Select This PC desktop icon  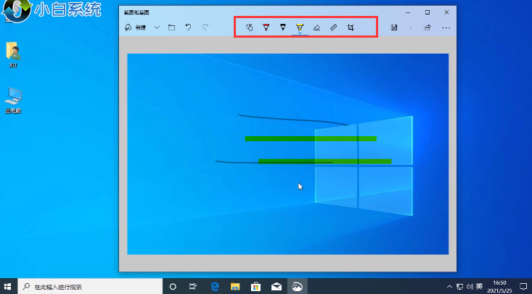coord(13,100)
